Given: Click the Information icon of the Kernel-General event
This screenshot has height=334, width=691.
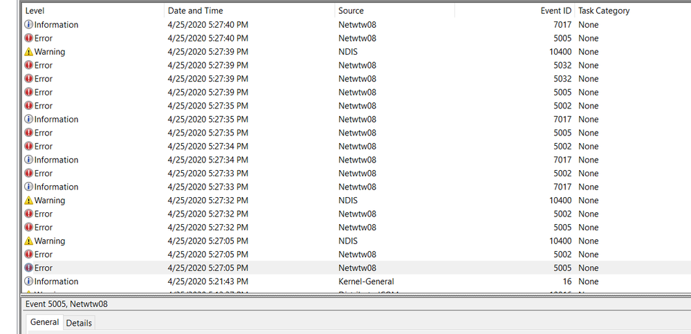Looking at the screenshot, I should (x=28, y=281).
